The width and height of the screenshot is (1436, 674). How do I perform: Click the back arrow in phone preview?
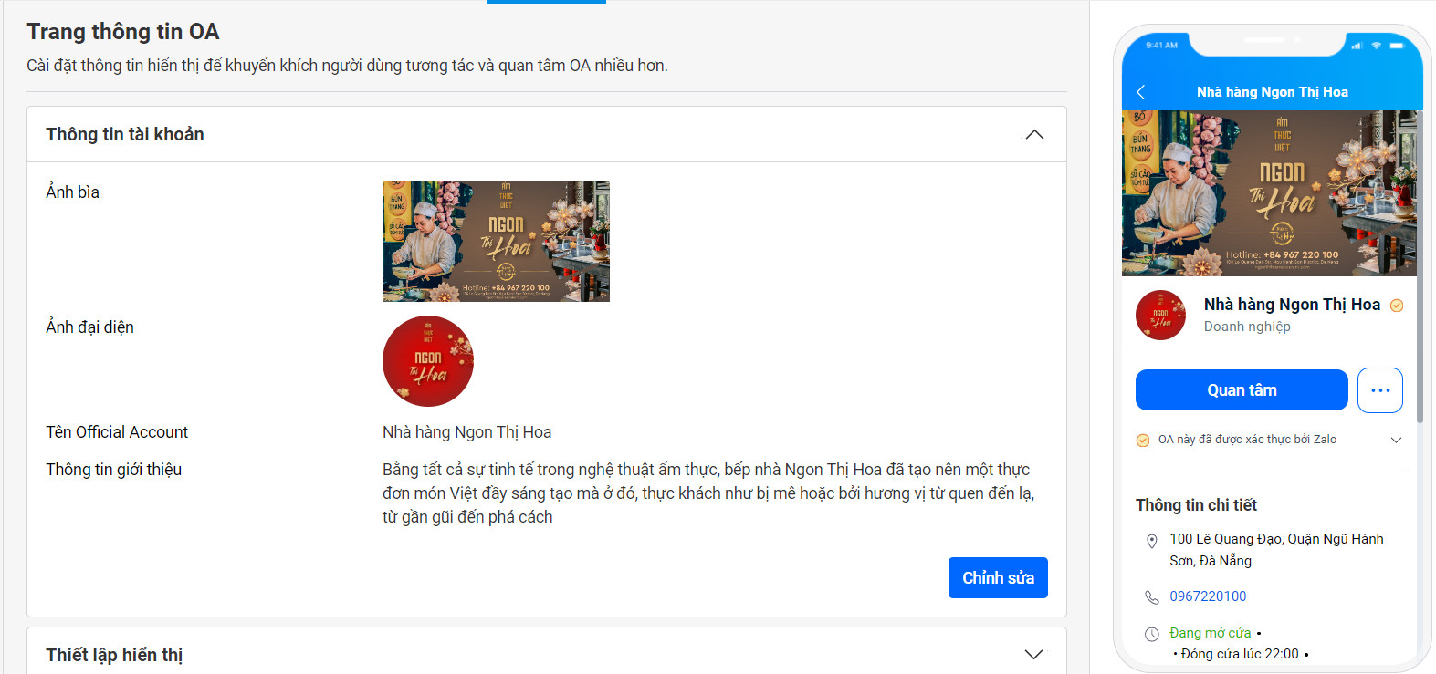click(1141, 92)
